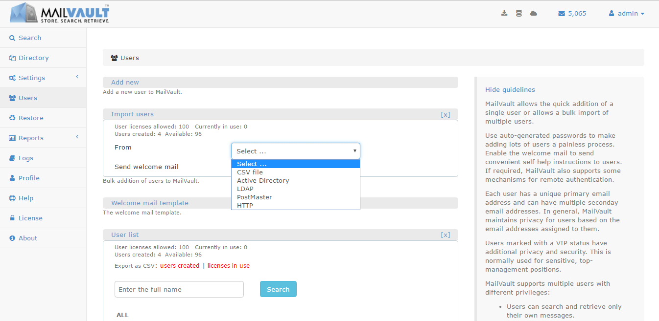
Task: Open Restore page from sidebar
Action: pos(43,118)
